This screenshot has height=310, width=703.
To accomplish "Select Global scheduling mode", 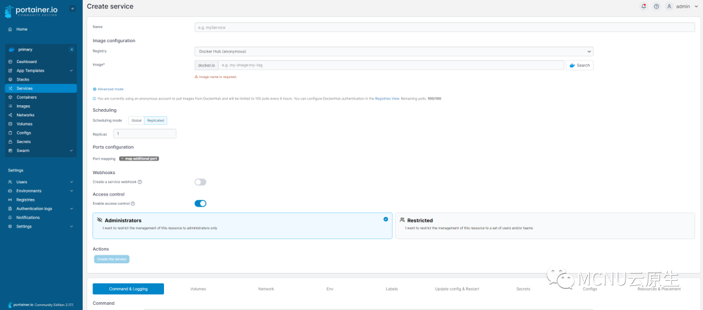I will point(136,120).
